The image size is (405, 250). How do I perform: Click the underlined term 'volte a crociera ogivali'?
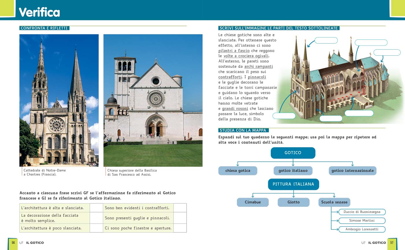tap(246, 56)
